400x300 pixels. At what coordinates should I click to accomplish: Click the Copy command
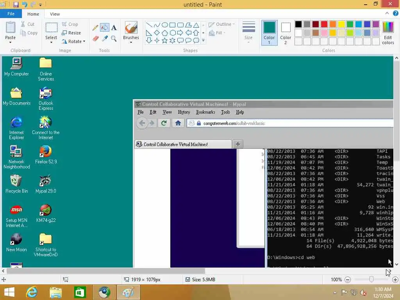pyautogui.click(x=29, y=33)
